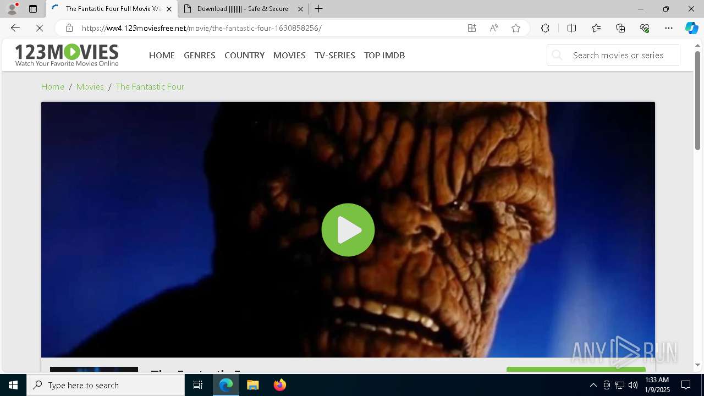Screen dimensions: 704x396
Task: Show hidden system tray icons
Action: point(593,385)
